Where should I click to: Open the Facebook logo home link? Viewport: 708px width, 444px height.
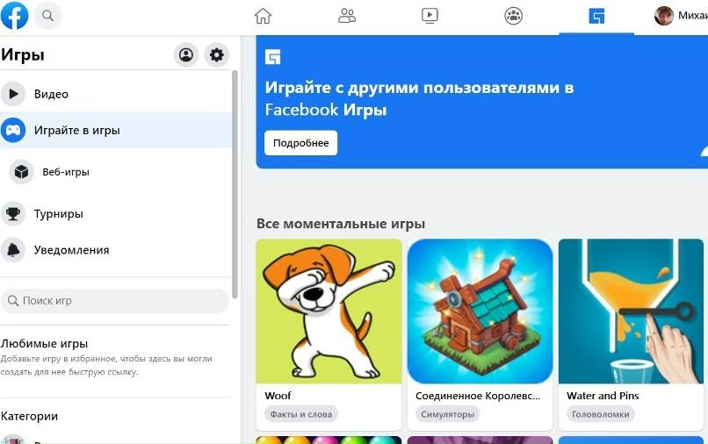point(14,15)
